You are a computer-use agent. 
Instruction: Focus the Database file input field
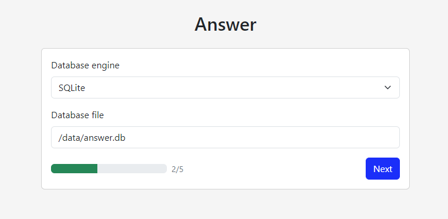point(225,137)
